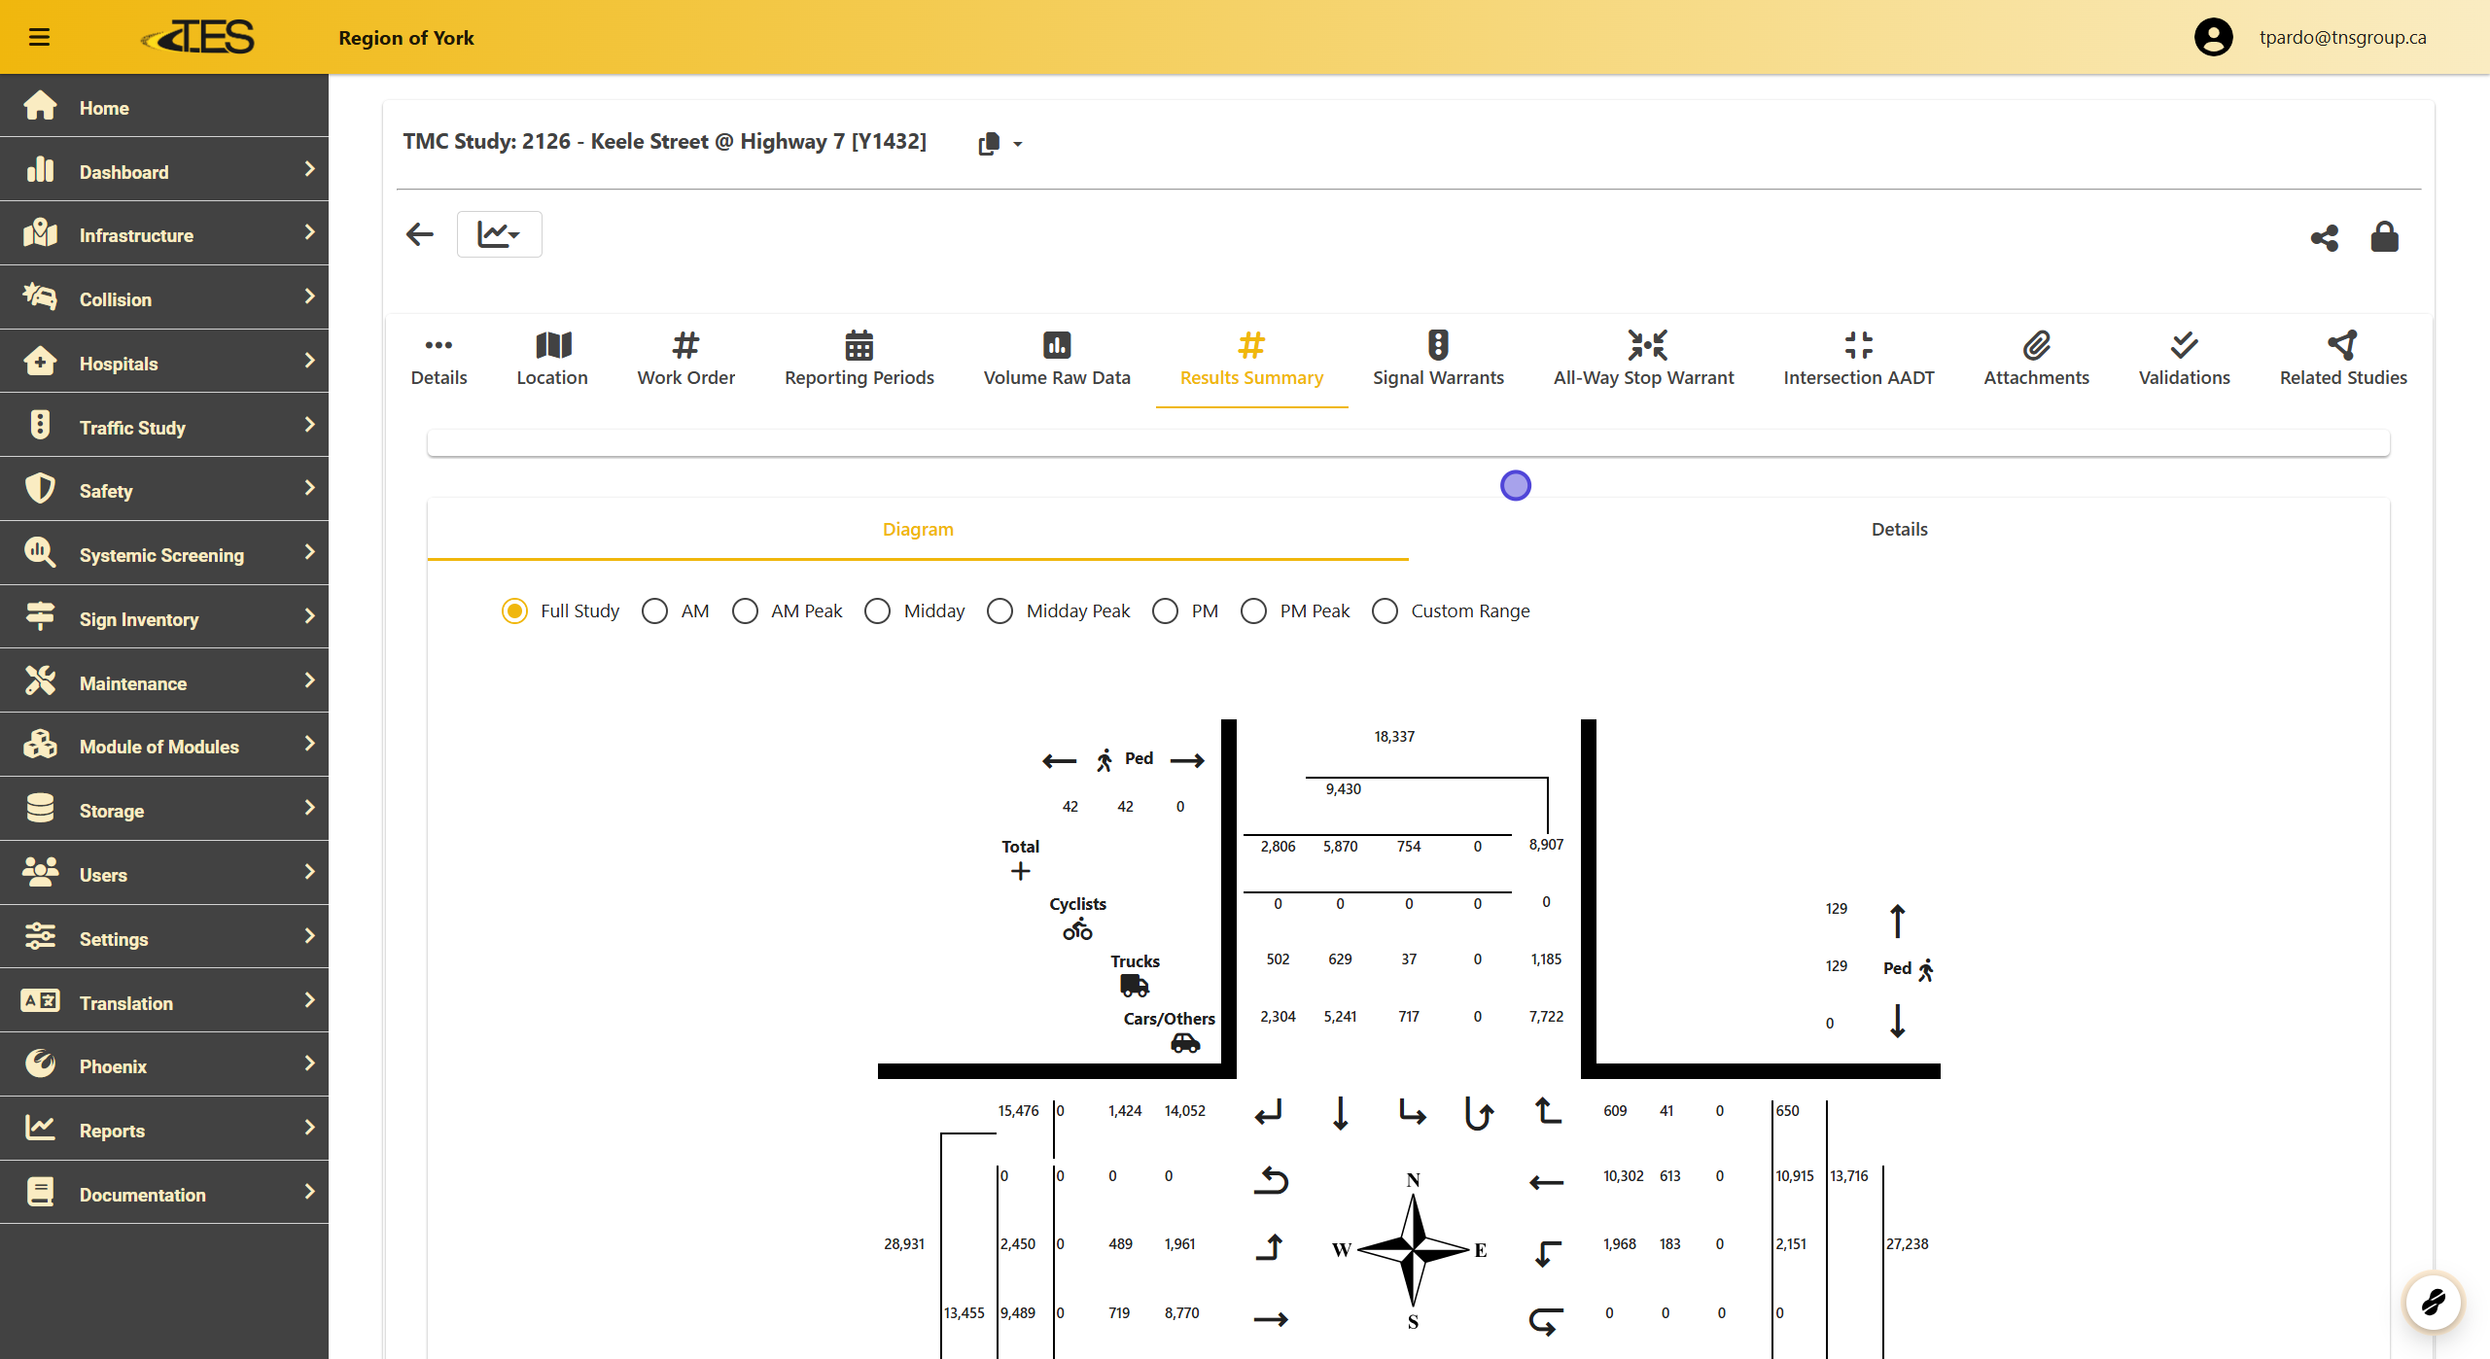This screenshot has width=2490, height=1359.
Task: Go to Home in sidebar
Action: click(104, 107)
